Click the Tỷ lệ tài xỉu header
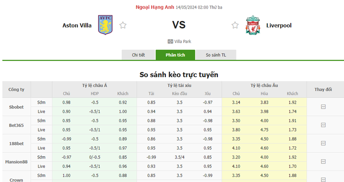The image size is (344, 182). tap(179, 85)
